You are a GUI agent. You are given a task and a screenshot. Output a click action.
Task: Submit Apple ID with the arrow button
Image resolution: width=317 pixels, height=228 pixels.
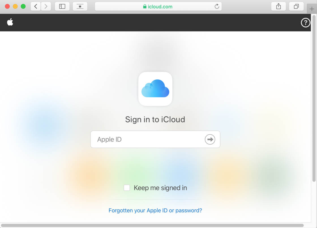coord(210,139)
